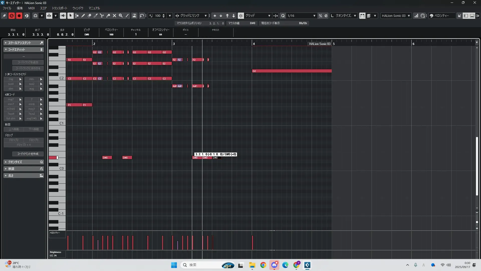Open the トランスポート menu

(x=59, y=8)
